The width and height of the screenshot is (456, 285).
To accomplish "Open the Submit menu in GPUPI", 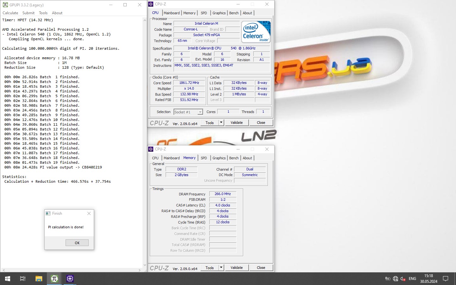I will click(x=28, y=13).
